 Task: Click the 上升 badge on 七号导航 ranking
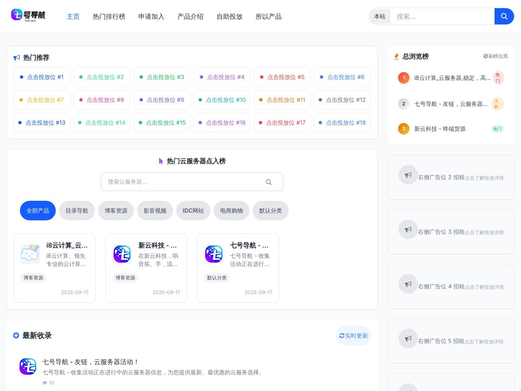pyautogui.click(x=497, y=104)
